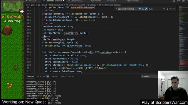This screenshot has height=105, width=188.
Task: Open the Qtutorial.ts editor tab
Action: 96,1
